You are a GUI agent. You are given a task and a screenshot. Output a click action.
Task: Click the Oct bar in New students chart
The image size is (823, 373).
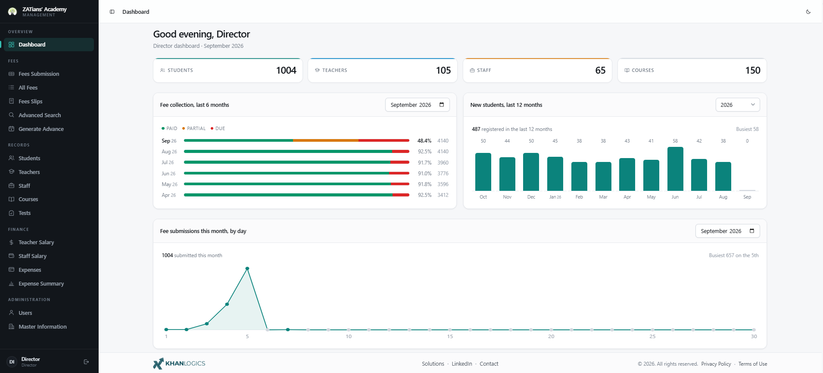click(483, 172)
